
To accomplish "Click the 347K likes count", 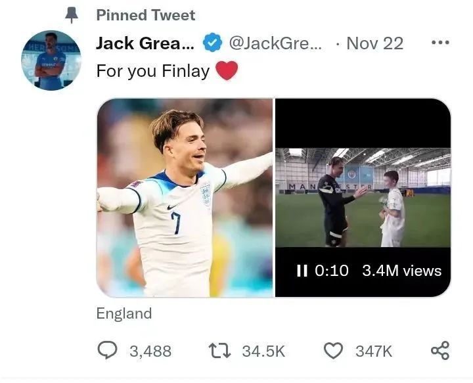I will click(x=374, y=351).
